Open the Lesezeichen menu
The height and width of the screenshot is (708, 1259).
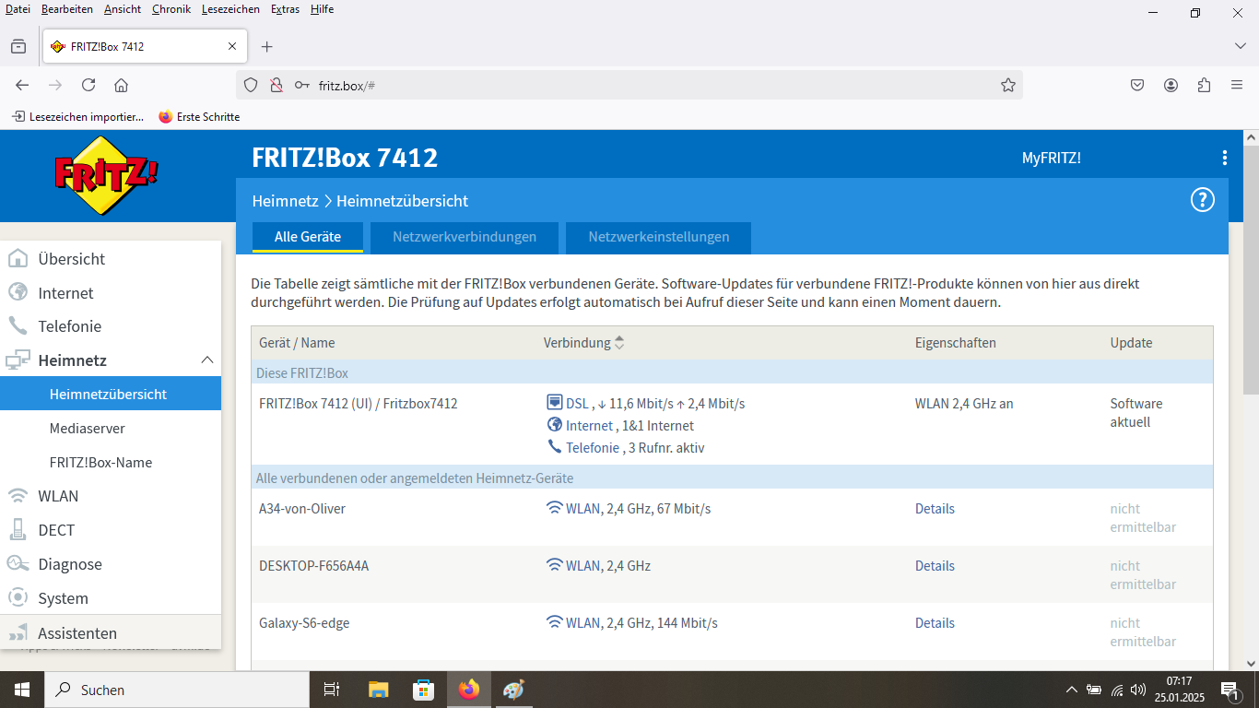coord(230,9)
